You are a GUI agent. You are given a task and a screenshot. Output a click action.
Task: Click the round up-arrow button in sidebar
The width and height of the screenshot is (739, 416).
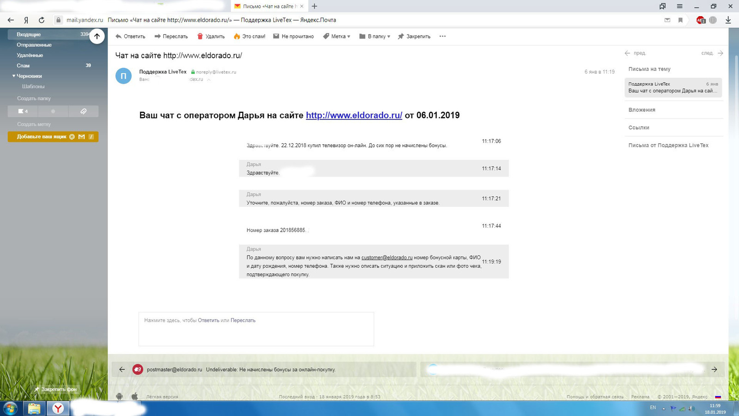click(x=97, y=36)
